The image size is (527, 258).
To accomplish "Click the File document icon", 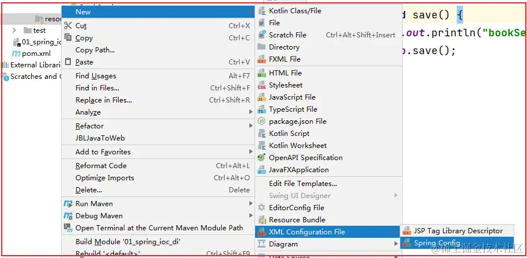I will pos(262,23).
